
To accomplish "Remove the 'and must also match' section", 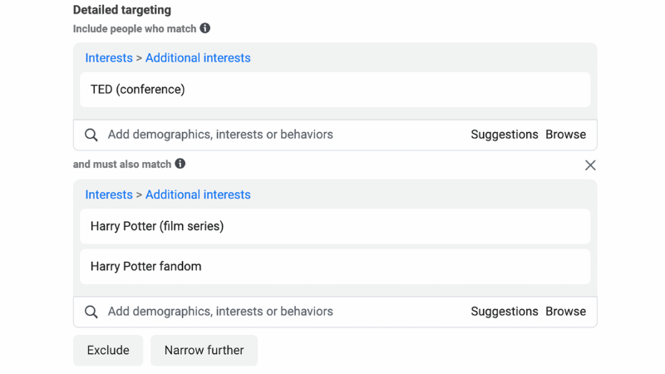I will pyautogui.click(x=590, y=165).
